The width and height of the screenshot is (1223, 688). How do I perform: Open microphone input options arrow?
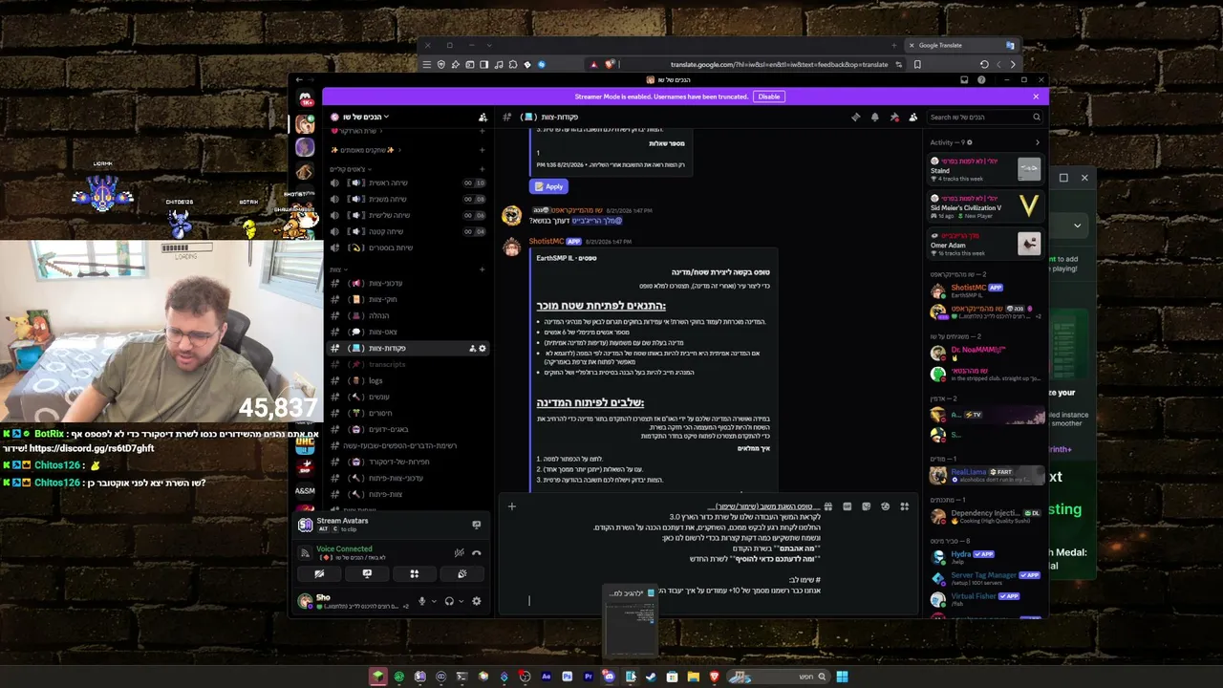click(x=434, y=601)
